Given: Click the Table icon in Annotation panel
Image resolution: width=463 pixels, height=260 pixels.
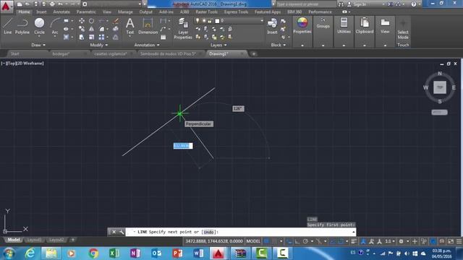Looking at the screenshot, I should coord(163,37).
